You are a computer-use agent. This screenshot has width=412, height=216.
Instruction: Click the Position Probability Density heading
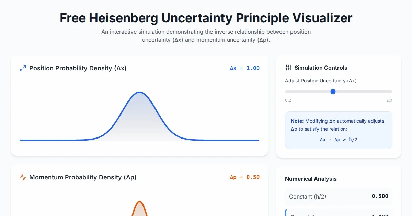click(x=78, y=68)
